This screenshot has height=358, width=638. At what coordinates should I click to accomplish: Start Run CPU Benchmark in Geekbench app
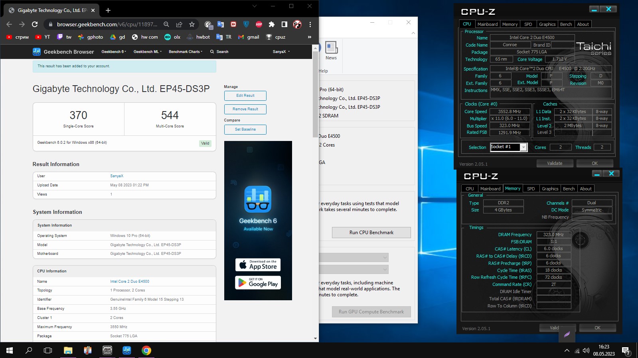(371, 233)
